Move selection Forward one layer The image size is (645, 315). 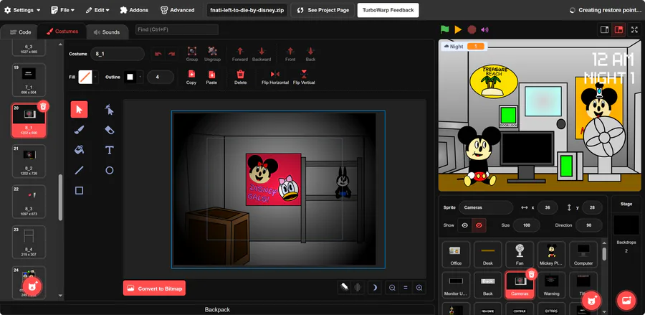pos(240,54)
